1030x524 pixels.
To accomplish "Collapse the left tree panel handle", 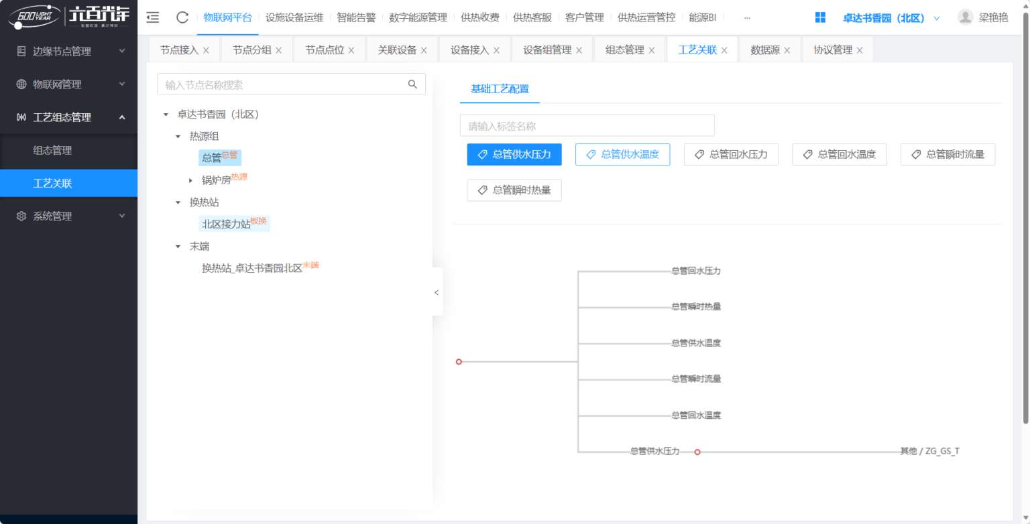I will coord(437,292).
